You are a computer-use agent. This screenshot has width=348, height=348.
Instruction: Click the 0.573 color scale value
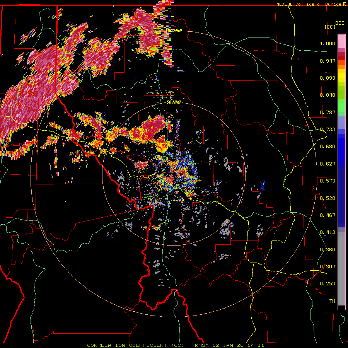click(x=328, y=181)
